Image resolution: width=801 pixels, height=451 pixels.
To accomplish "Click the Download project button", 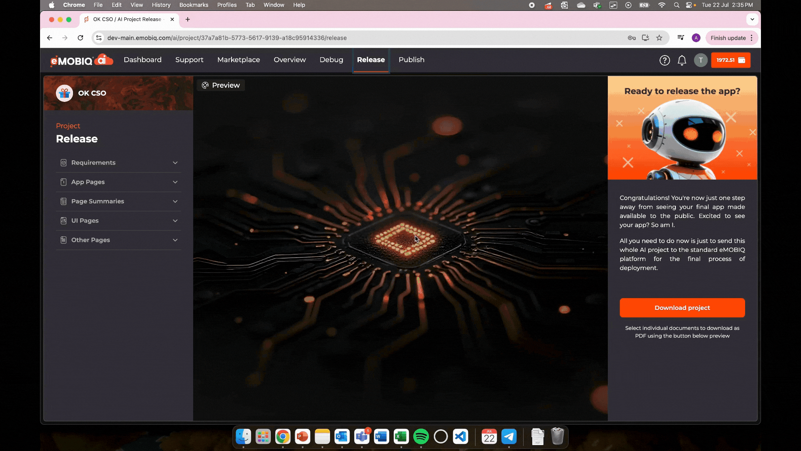I will pyautogui.click(x=682, y=308).
